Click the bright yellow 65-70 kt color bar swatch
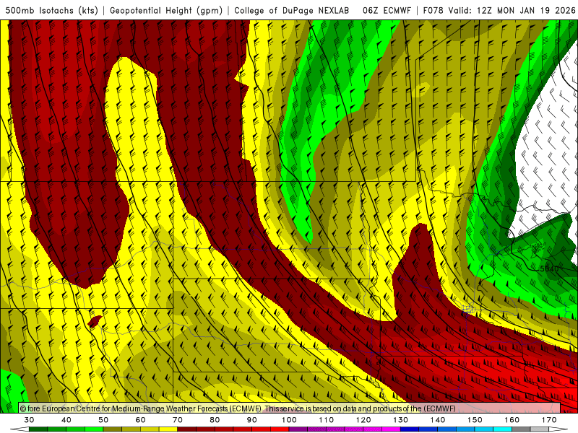Image resolution: width=578 pixels, height=433 pixels. pos(168,429)
